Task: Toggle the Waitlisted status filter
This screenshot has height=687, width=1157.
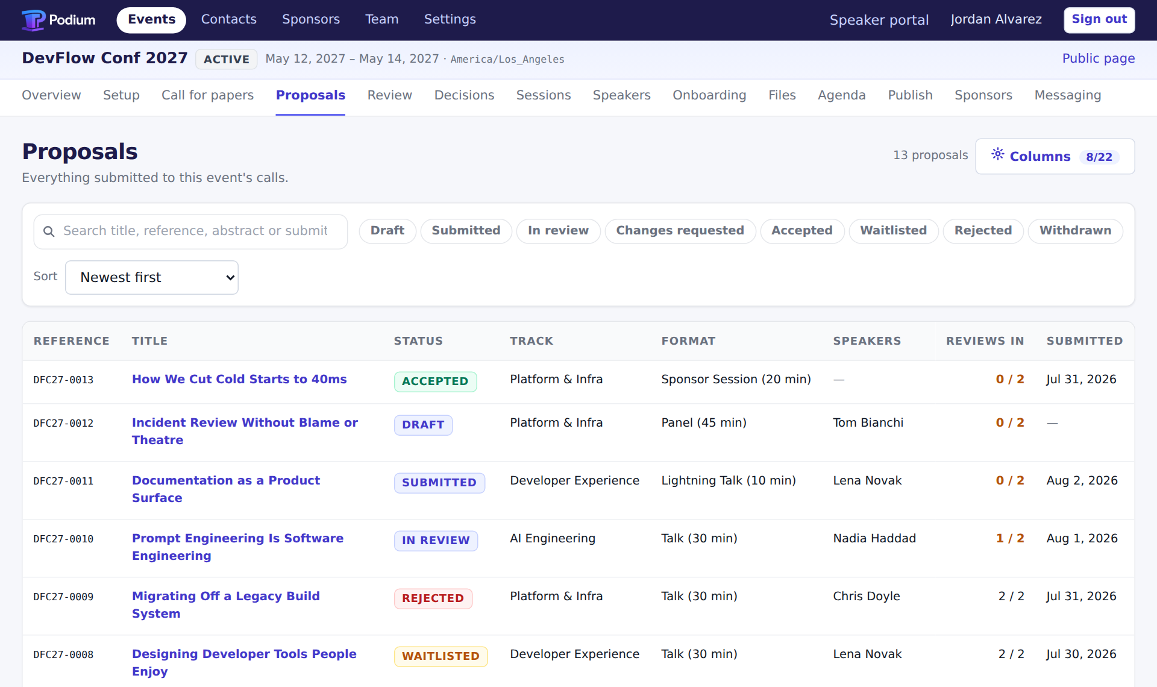Action: pos(893,231)
